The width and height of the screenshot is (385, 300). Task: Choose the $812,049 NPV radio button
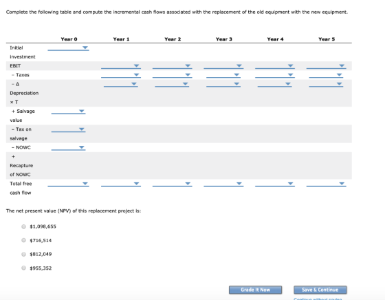pyautogui.click(x=23, y=255)
